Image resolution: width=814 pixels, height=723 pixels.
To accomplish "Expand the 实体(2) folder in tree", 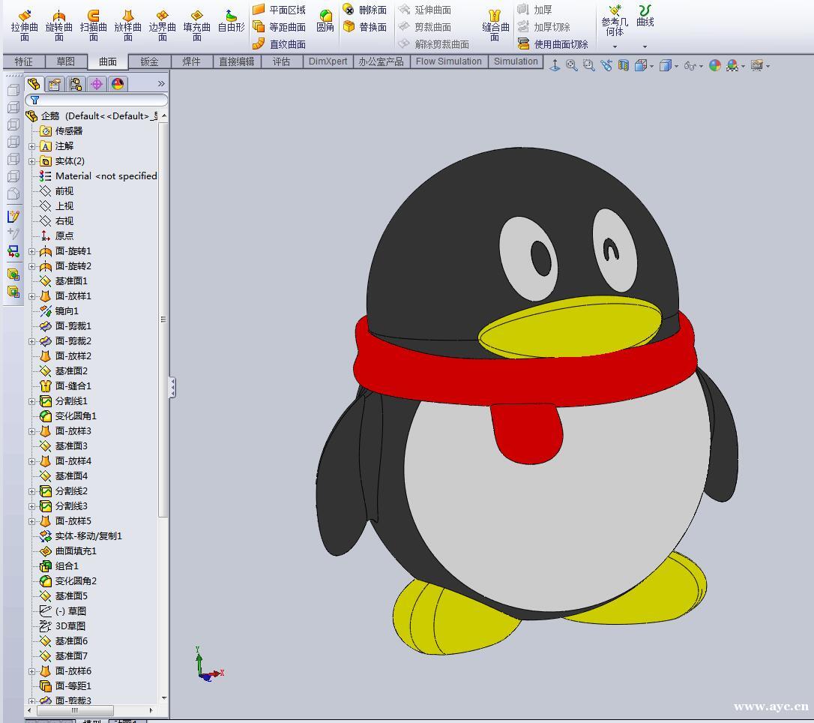I will pyautogui.click(x=32, y=161).
